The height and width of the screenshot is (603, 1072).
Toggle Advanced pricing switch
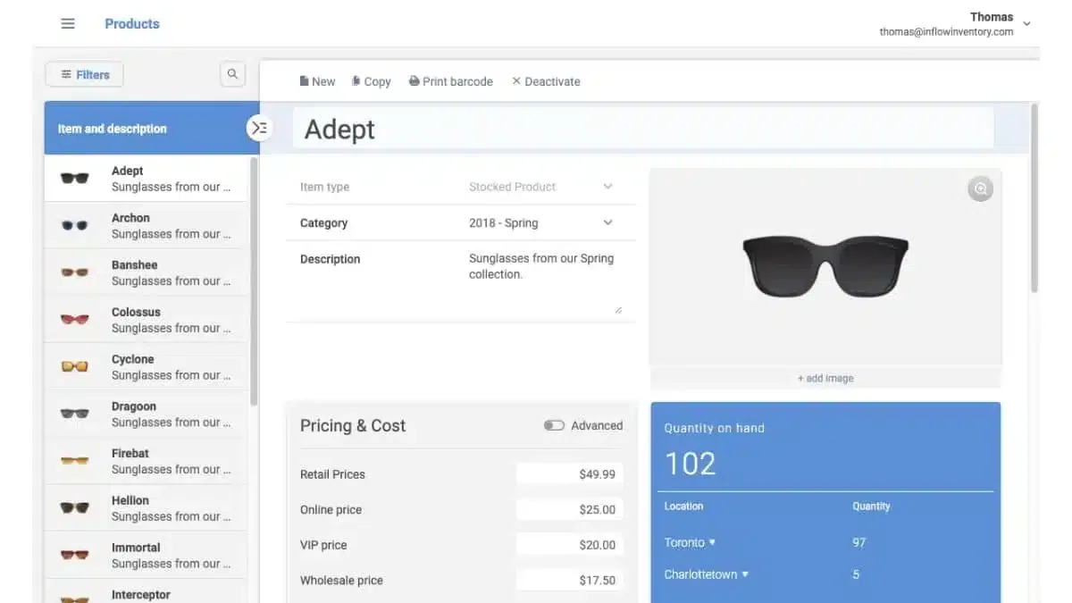pyautogui.click(x=554, y=425)
